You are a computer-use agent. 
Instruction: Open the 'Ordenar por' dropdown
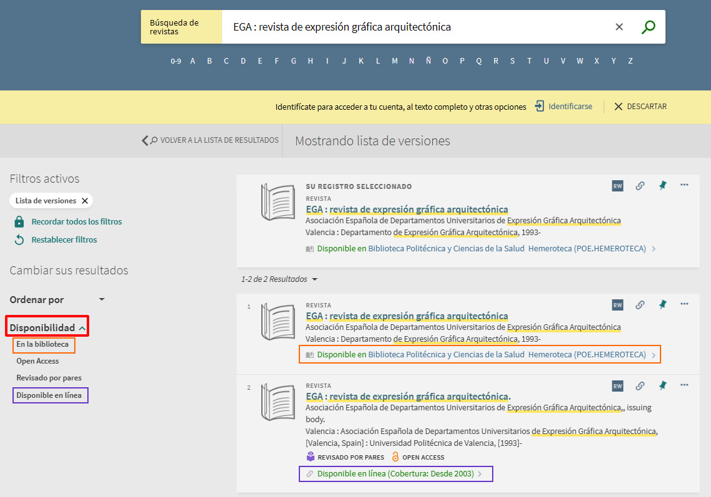[x=57, y=300]
